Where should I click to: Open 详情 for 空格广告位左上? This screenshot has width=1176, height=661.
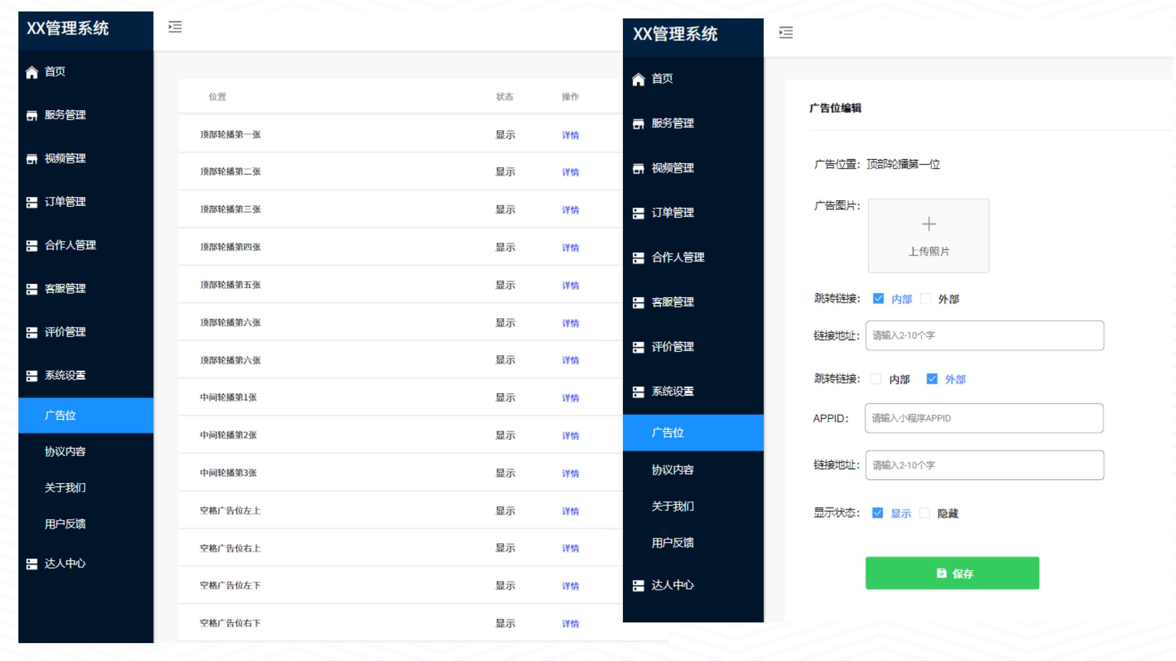click(571, 511)
